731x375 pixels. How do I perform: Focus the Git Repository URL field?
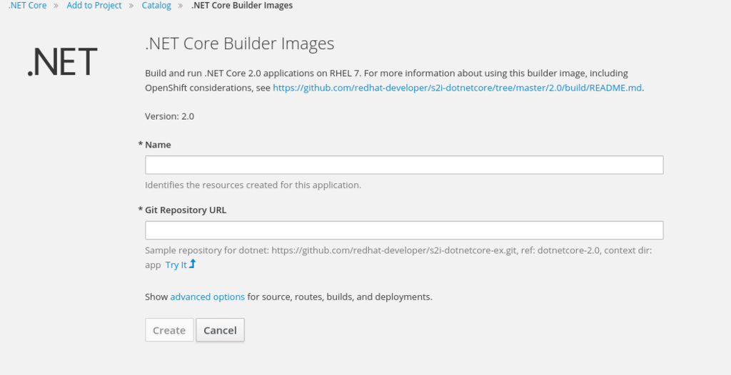[x=404, y=230]
